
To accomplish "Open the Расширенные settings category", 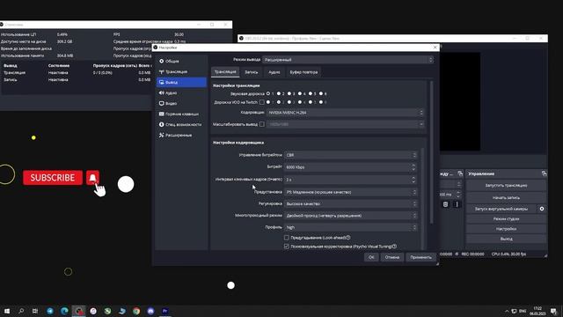I will coord(181,135).
